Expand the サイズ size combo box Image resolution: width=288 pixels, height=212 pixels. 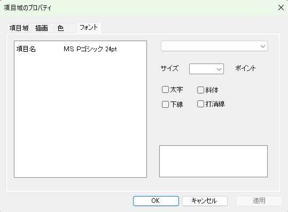coord(206,69)
